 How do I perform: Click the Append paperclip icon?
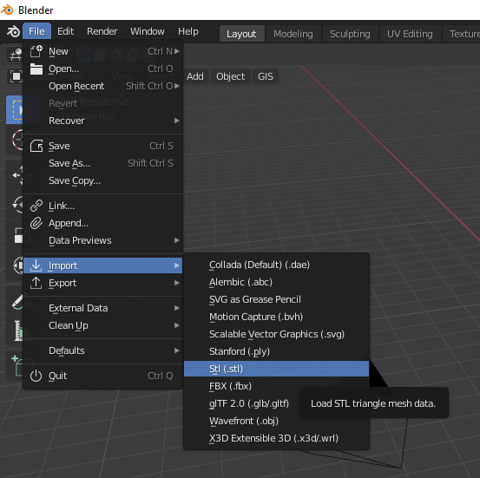36,223
